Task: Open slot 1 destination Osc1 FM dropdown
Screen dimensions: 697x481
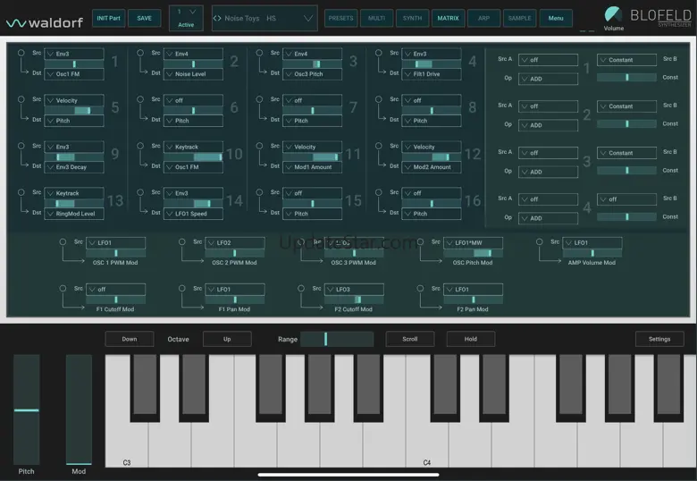Action: [74, 74]
